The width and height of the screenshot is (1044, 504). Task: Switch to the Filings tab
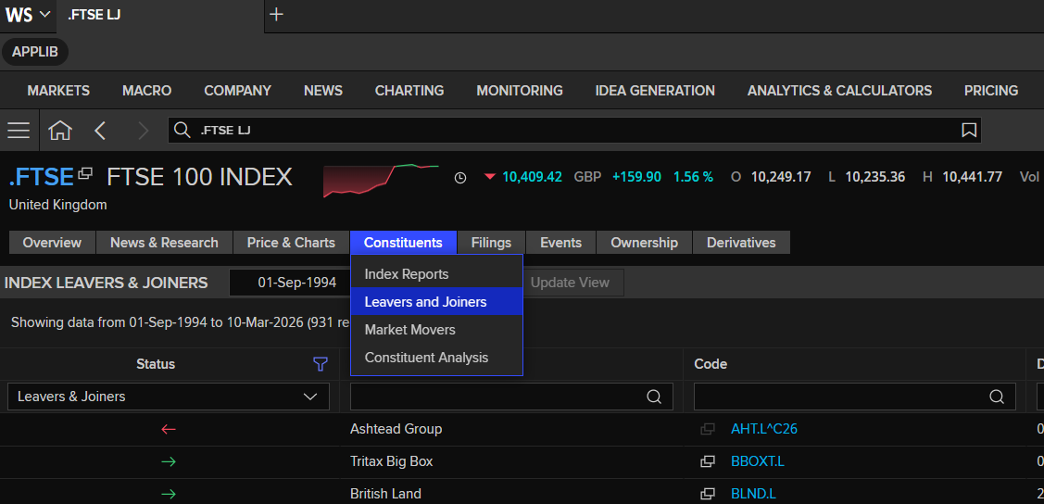tap(491, 243)
